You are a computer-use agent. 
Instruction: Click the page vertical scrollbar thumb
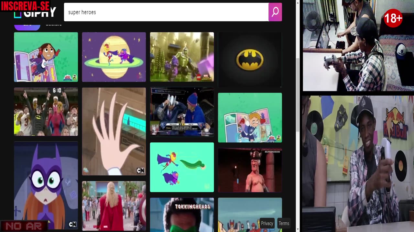298,95
